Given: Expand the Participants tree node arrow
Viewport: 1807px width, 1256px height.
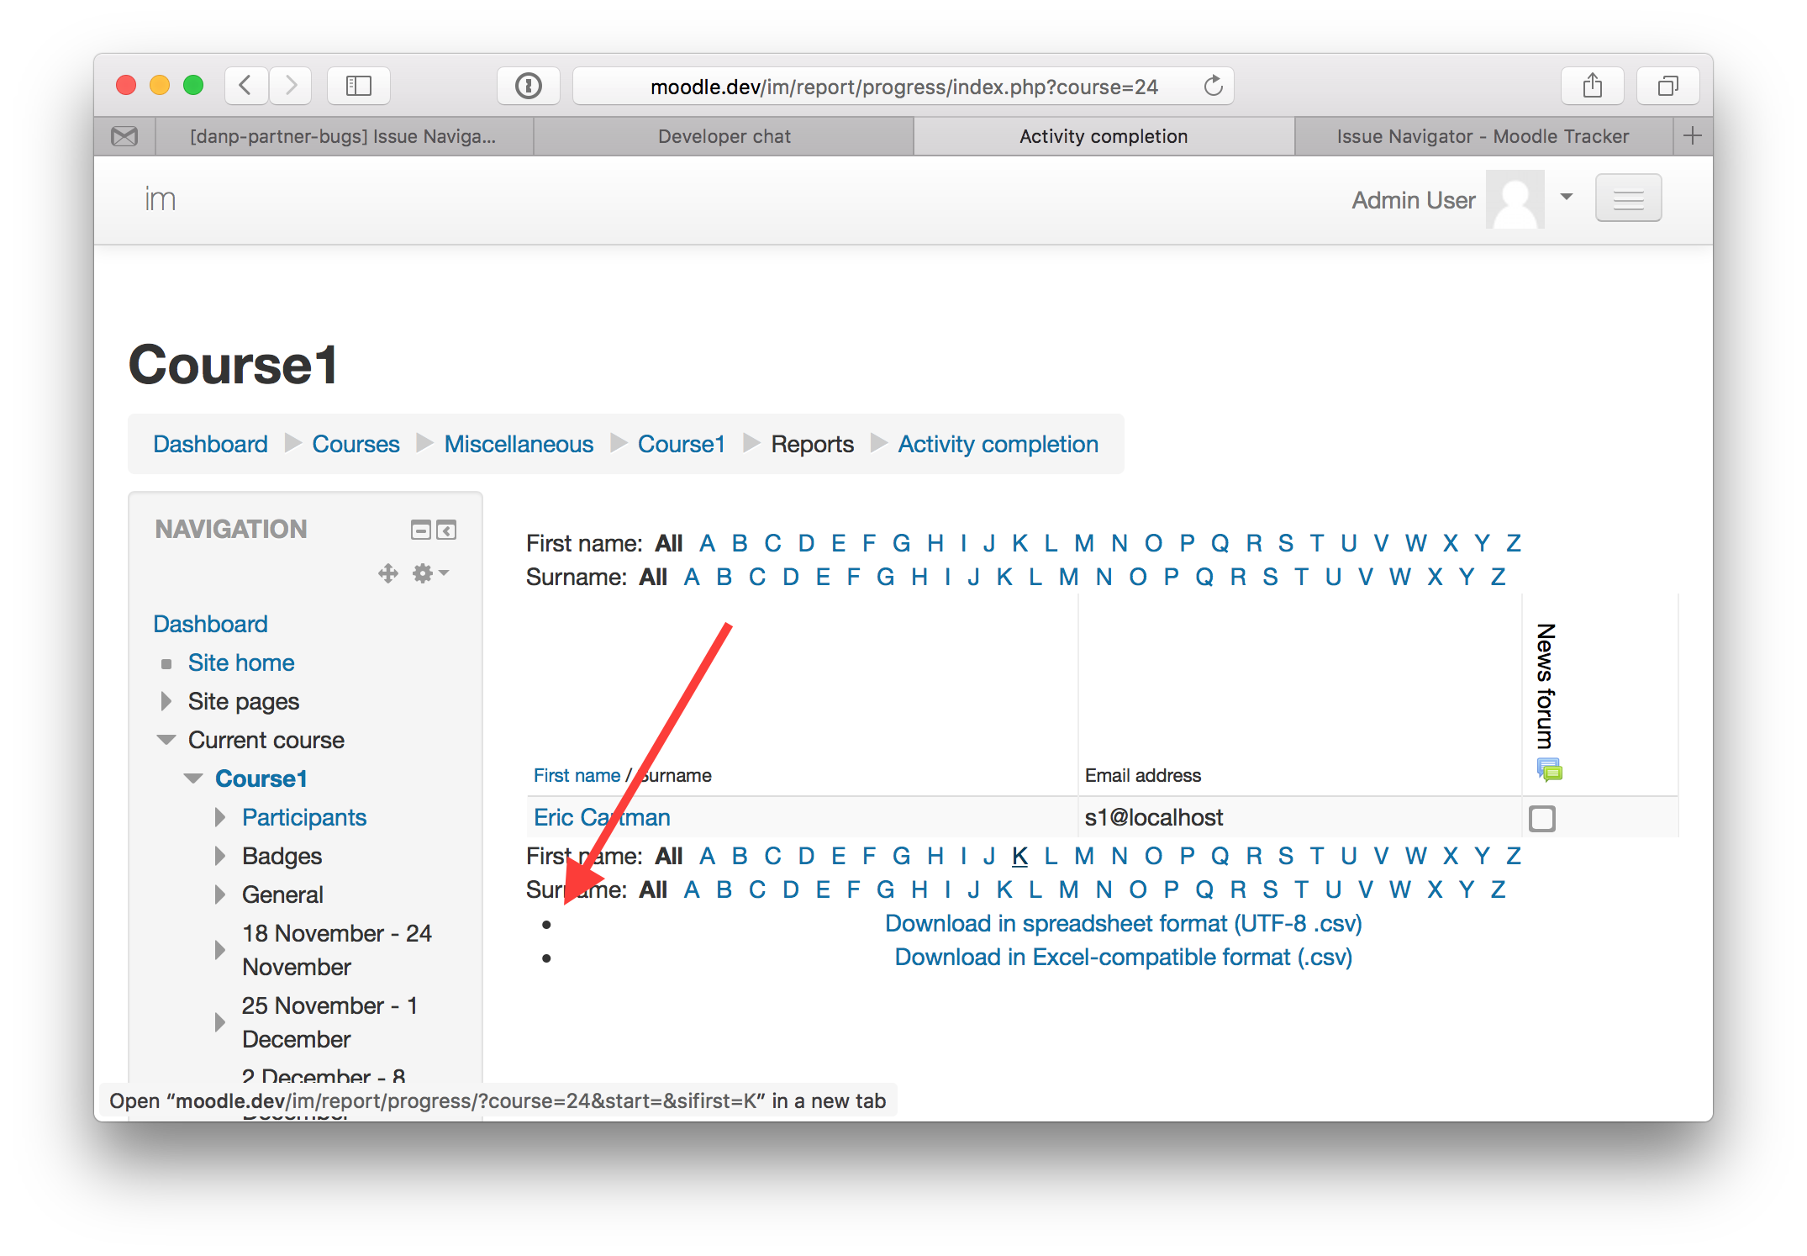Looking at the screenshot, I should click(x=220, y=817).
